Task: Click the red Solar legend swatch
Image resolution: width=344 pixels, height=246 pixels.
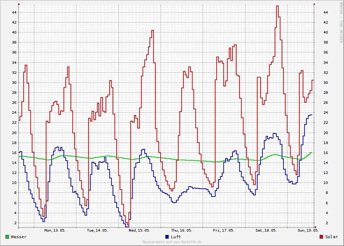Action: [x=321, y=237]
